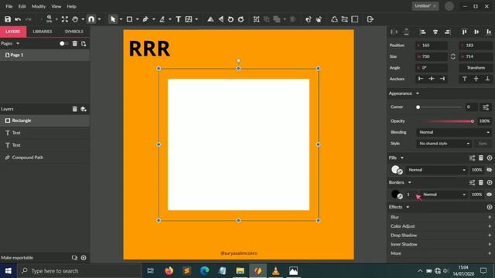Toggle the snapping magnet tool

91,19
